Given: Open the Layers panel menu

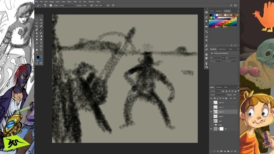Looking at the screenshot, I should coord(238,87).
